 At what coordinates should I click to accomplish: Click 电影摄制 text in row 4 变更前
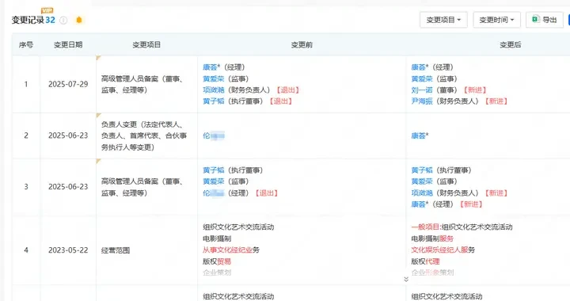tap(217, 239)
